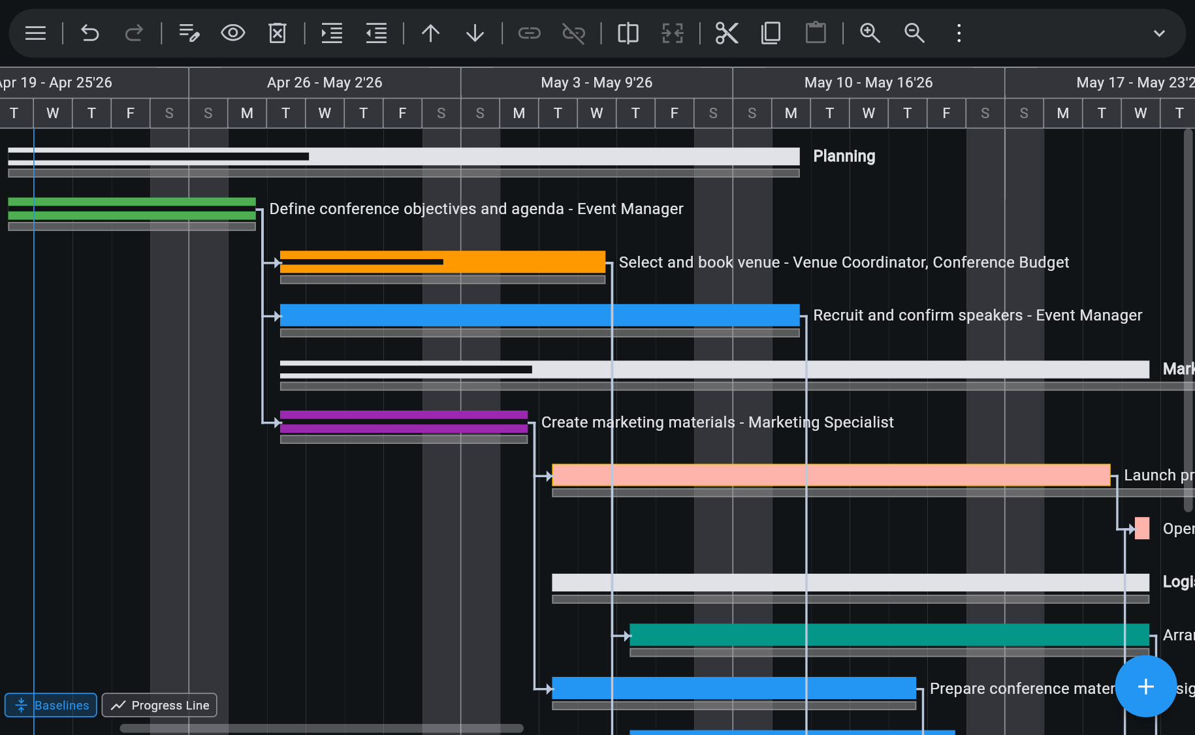This screenshot has height=735, width=1195.
Task: Outdent the selected task
Action: click(375, 33)
